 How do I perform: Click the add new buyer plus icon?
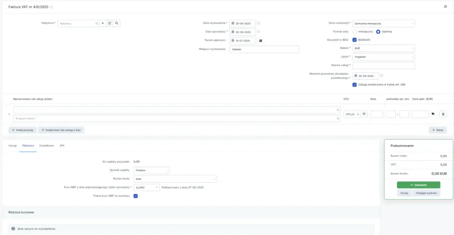pos(103,23)
